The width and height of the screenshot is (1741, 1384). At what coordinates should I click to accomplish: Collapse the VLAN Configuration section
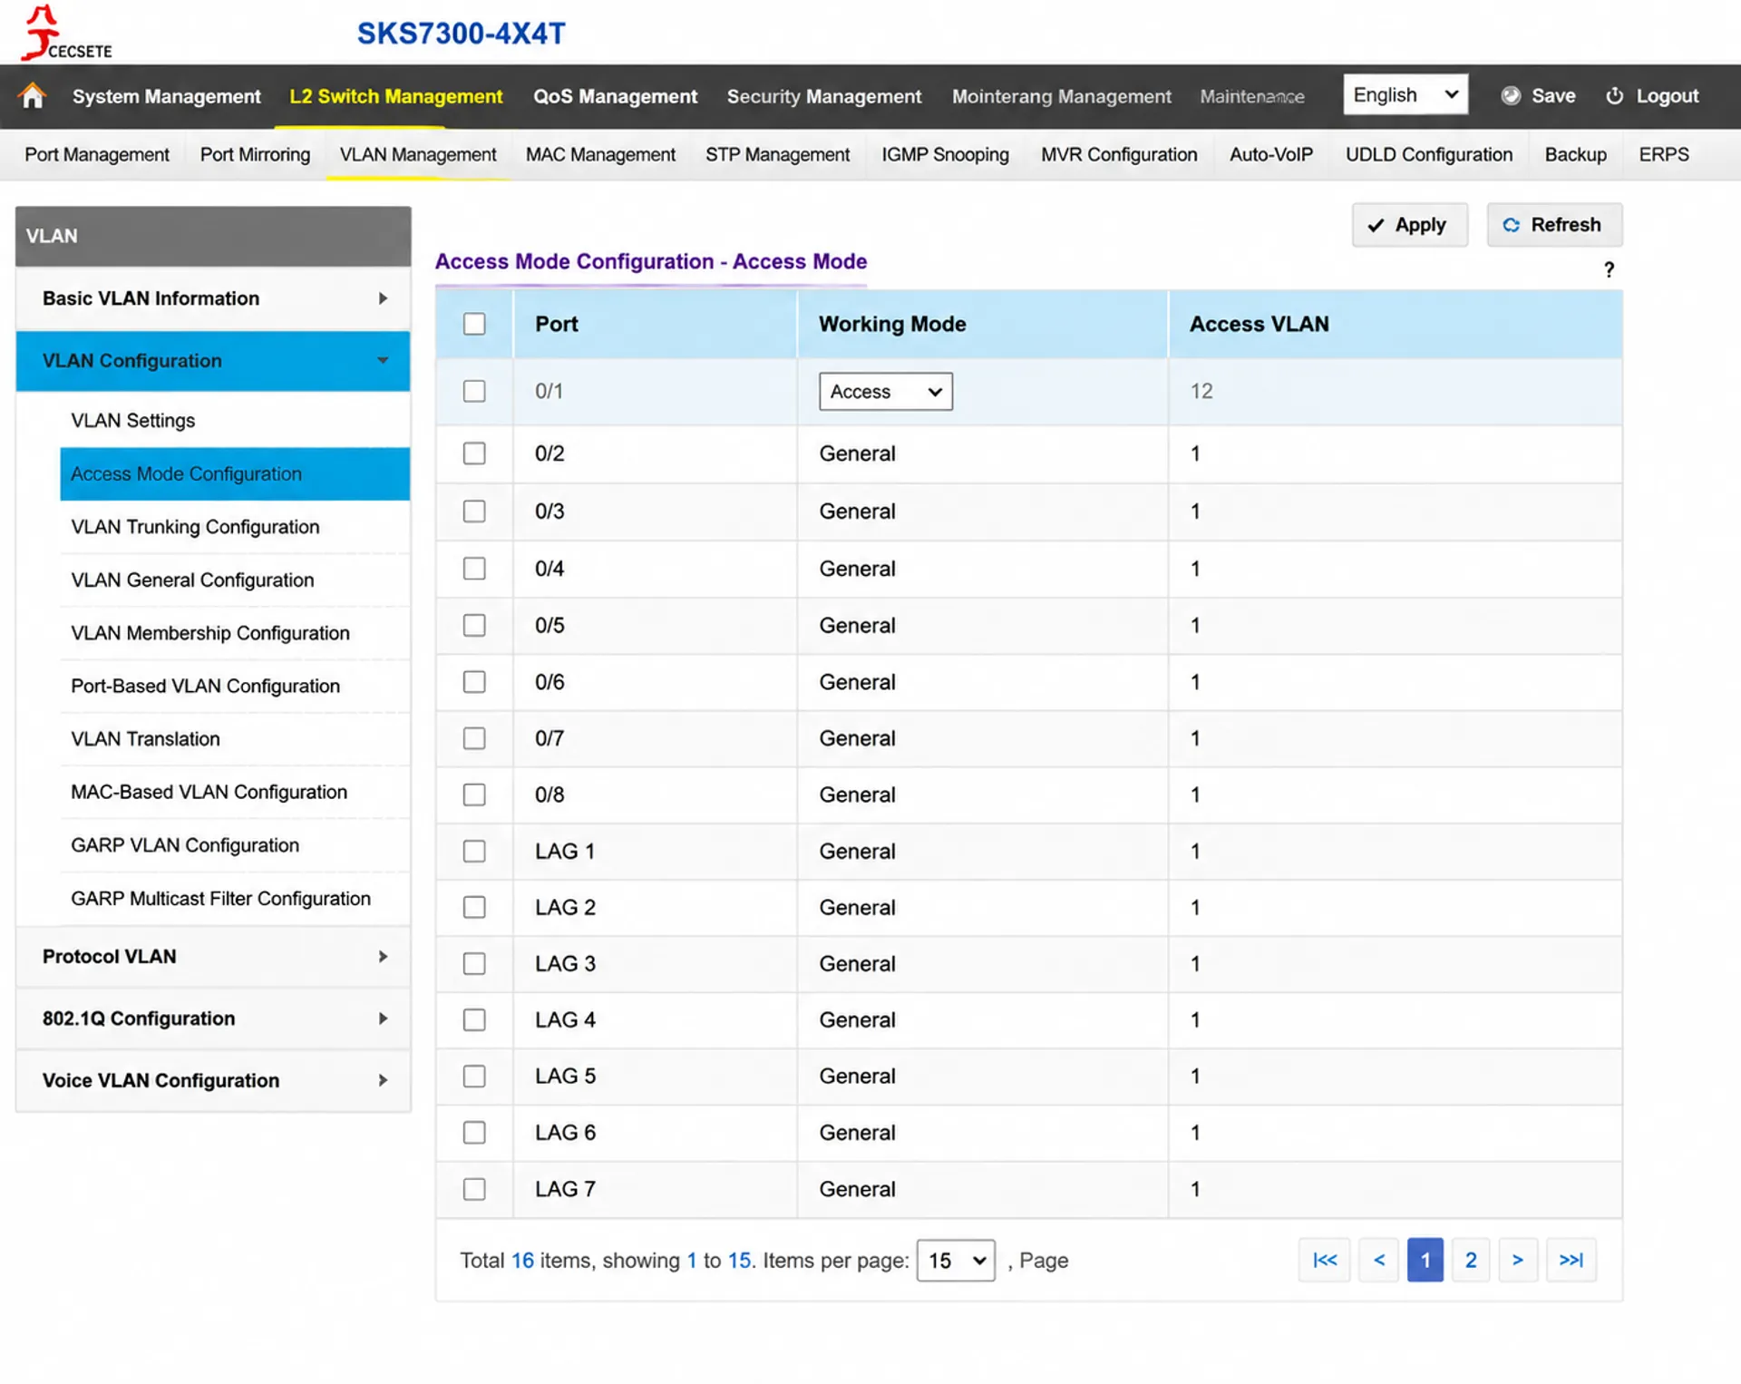point(213,361)
